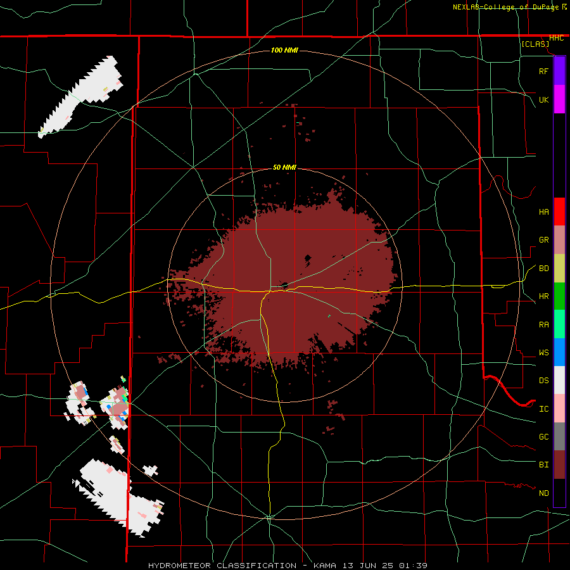Click the UK legend label
This screenshot has width=570, height=570.
(543, 99)
